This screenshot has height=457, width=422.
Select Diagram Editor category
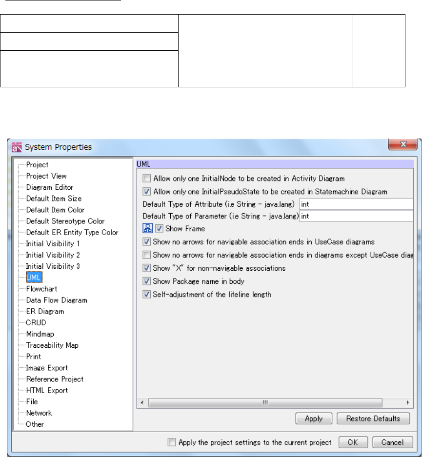[50, 187]
